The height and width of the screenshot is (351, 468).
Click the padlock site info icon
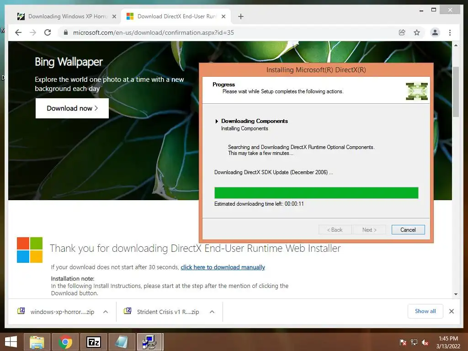pyautogui.click(x=66, y=32)
